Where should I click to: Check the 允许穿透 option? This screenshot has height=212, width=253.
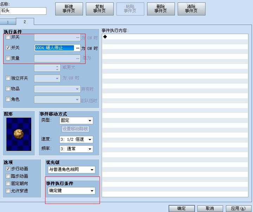(x=8, y=191)
